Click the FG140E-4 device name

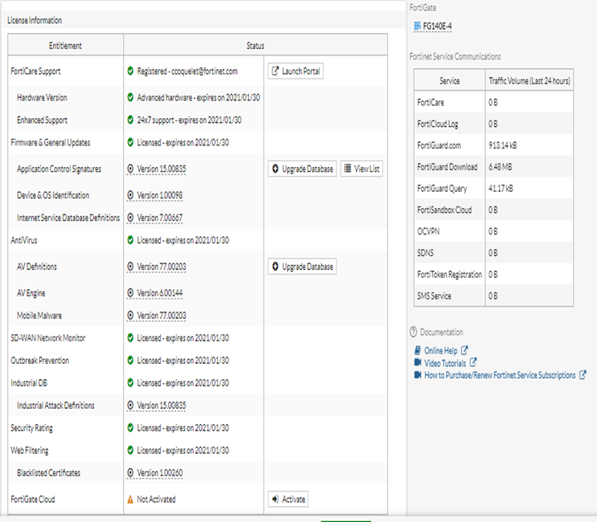point(437,27)
